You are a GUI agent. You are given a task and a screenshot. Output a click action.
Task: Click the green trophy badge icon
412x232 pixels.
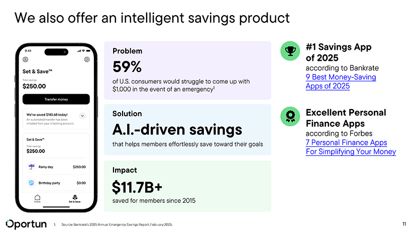(x=290, y=50)
